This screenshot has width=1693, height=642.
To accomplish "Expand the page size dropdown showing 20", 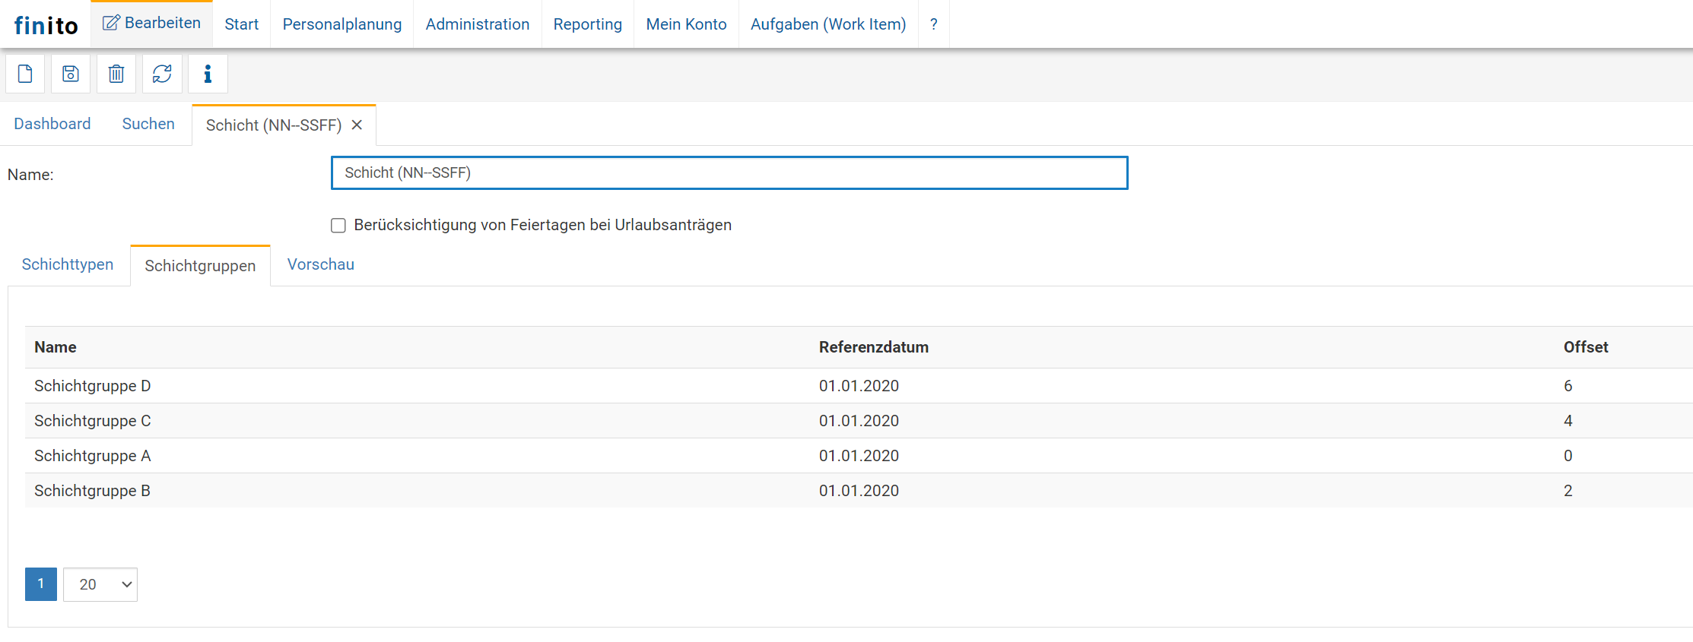I will tap(100, 584).
